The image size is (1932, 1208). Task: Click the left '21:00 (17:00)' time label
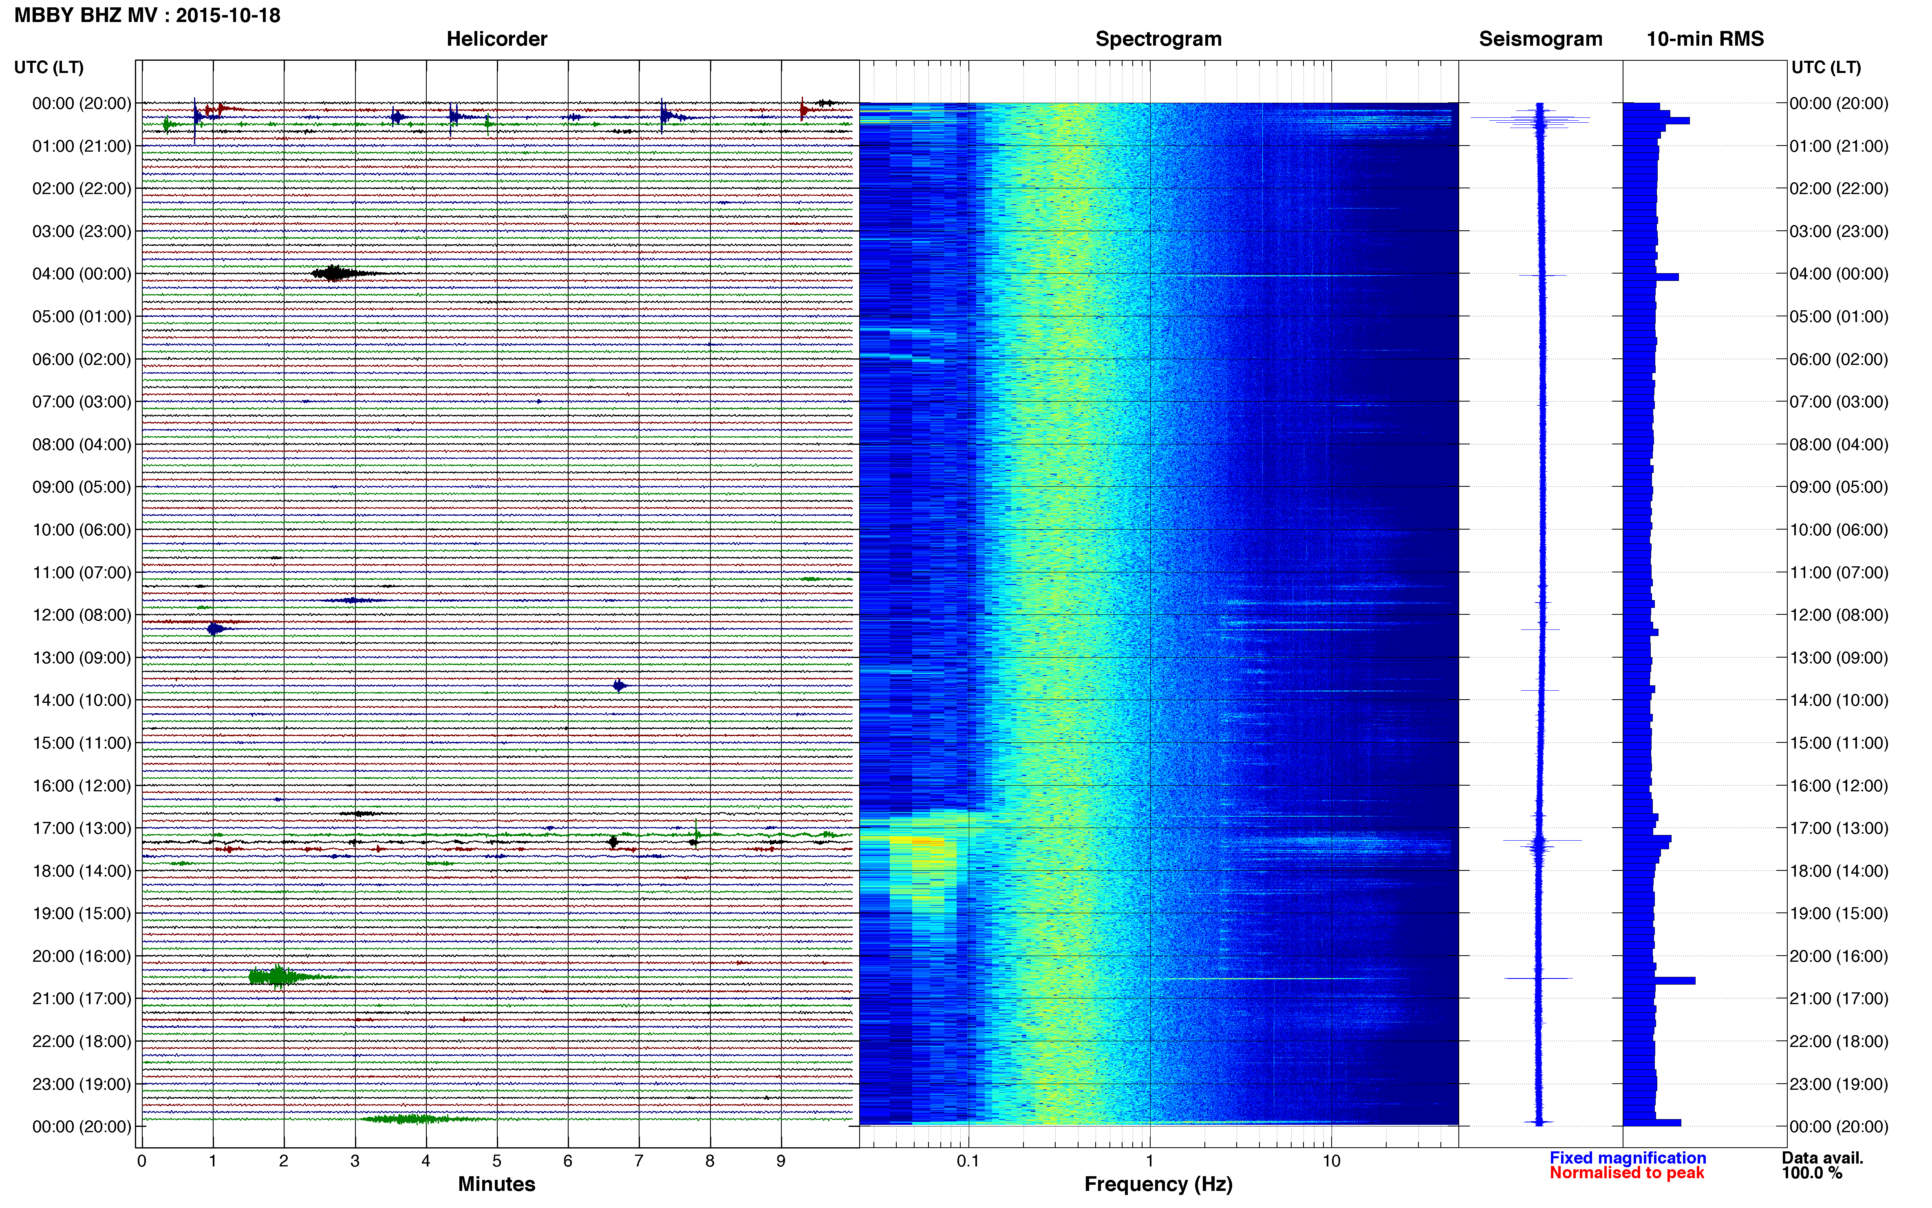coord(82,999)
